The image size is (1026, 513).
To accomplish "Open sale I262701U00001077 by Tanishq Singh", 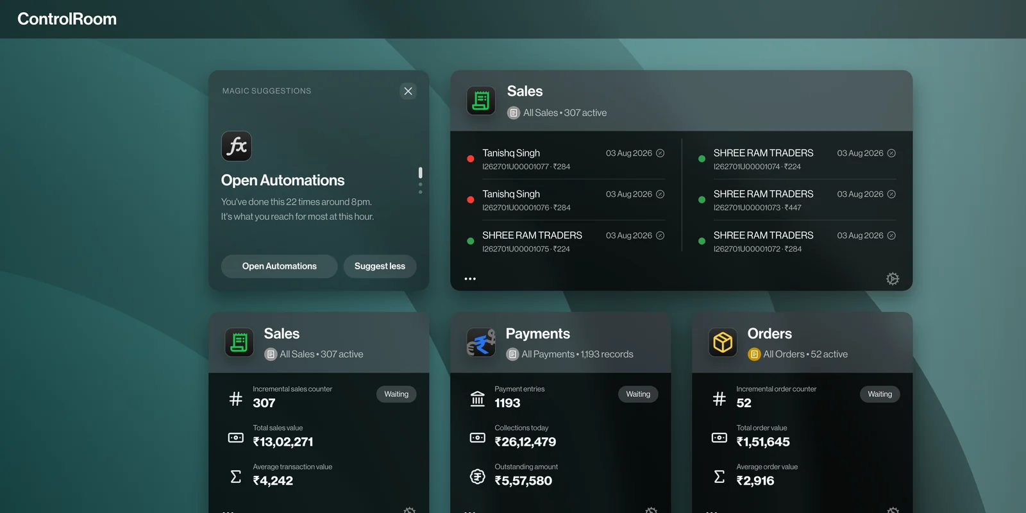I will click(566, 159).
